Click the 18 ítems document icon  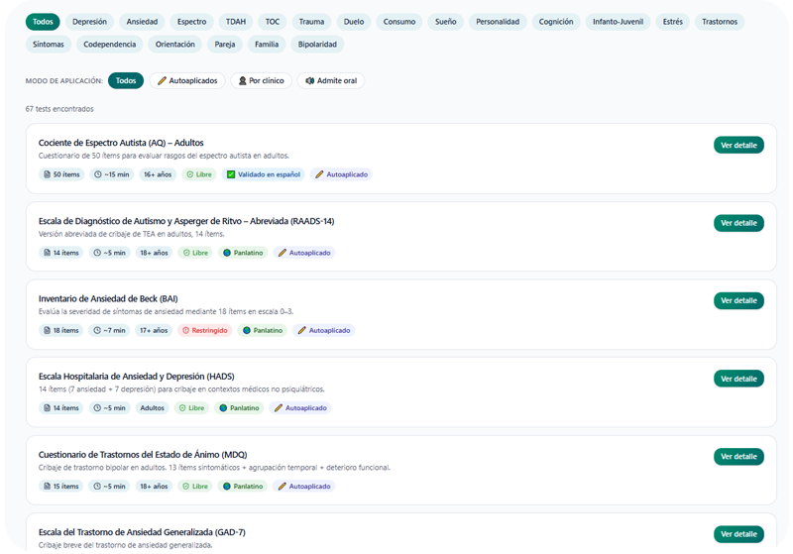47,331
